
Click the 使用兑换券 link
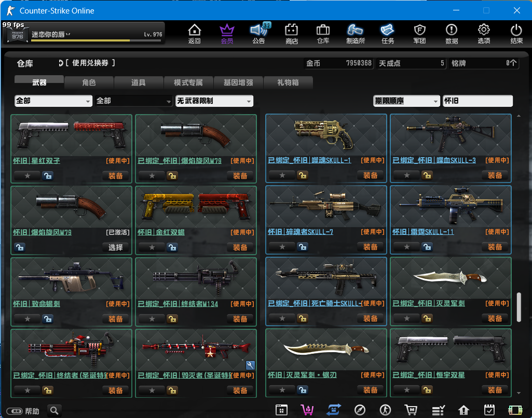[90, 63]
